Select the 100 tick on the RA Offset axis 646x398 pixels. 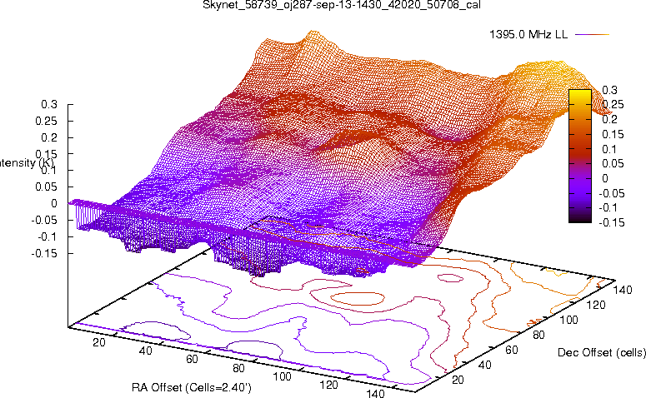(283, 376)
